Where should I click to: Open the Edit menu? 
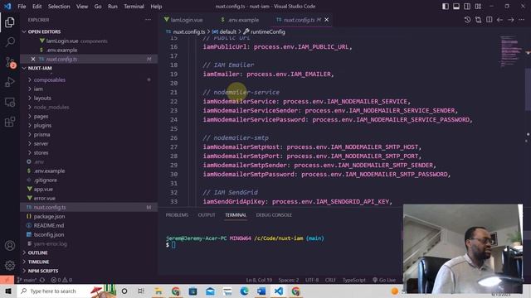[x=37, y=7]
